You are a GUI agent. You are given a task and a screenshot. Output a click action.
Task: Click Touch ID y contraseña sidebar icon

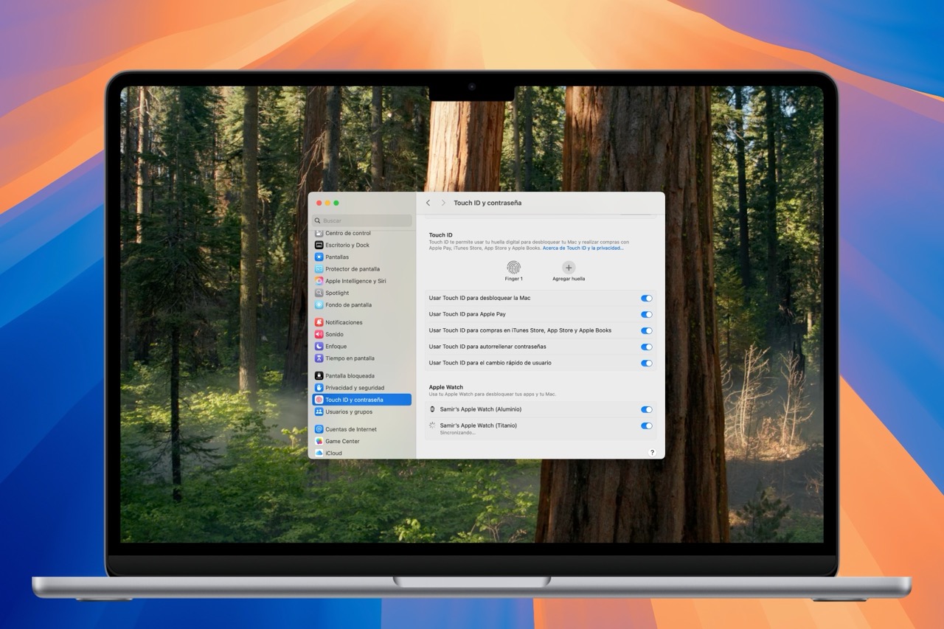pos(319,400)
